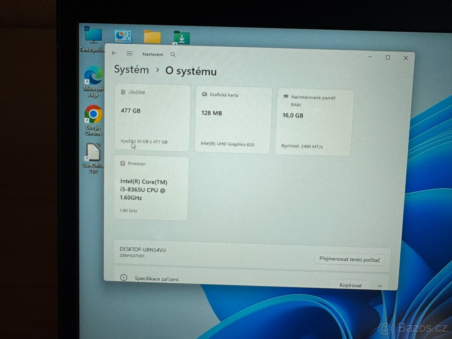Open the Nainstalovaná paměť RAM card
Screen dimensions: 452x339
click(x=314, y=122)
